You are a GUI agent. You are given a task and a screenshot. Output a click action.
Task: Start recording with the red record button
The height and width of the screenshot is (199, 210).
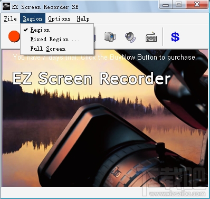point(14,36)
